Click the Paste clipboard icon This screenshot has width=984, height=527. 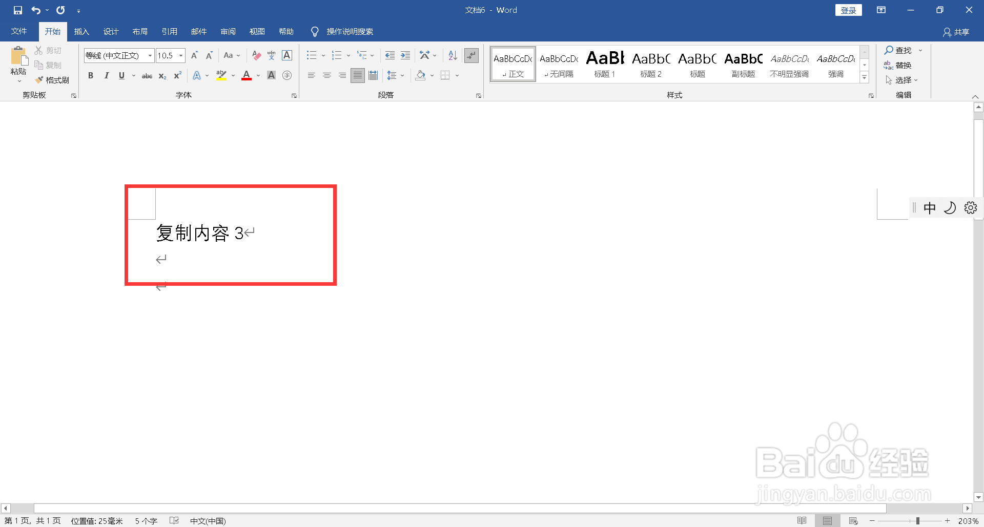(18, 56)
